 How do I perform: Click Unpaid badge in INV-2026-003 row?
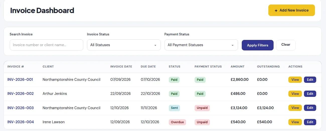[202, 108]
